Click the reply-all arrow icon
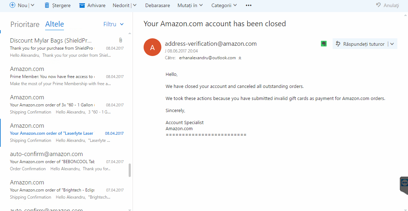Screen dimensions: 408x211 point(338,44)
